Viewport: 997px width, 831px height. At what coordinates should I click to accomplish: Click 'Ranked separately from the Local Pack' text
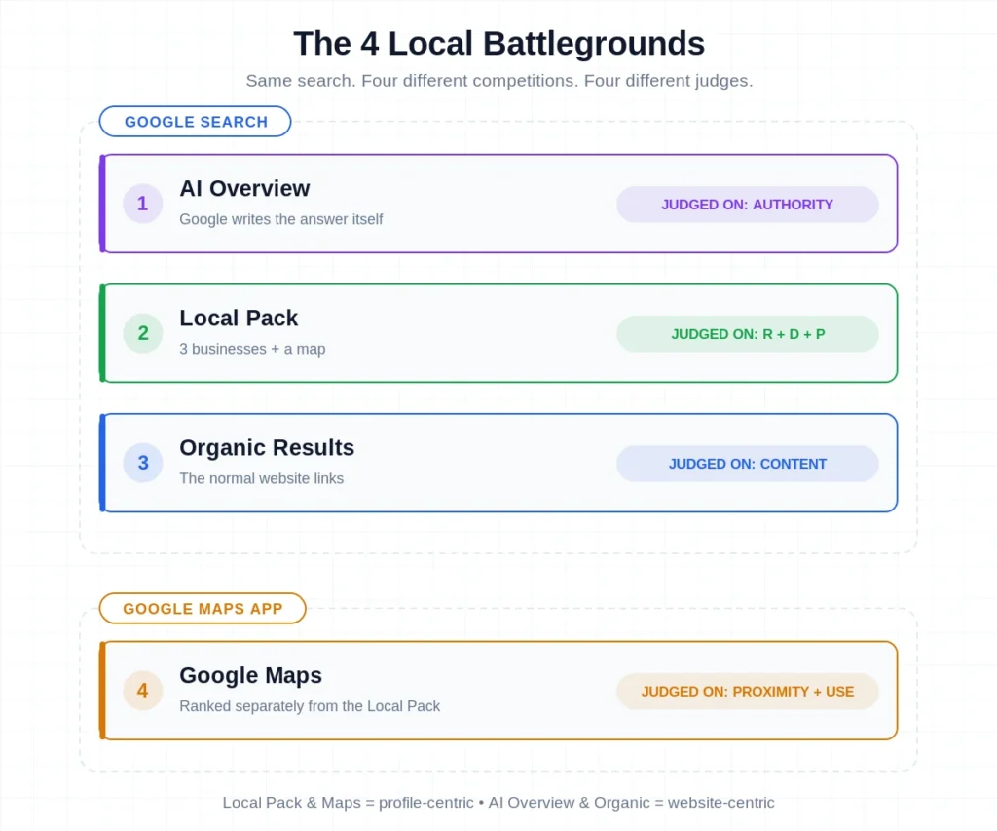(x=310, y=706)
